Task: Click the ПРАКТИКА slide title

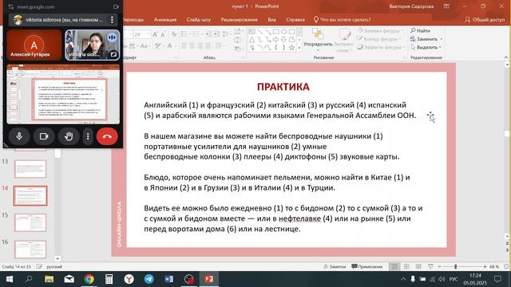Action: [283, 87]
